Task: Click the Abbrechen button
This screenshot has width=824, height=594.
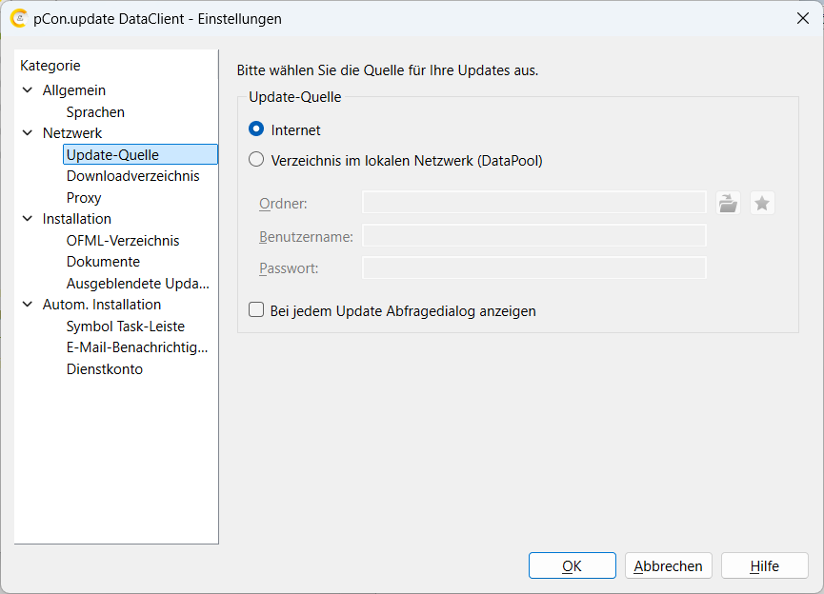Action: tap(669, 565)
